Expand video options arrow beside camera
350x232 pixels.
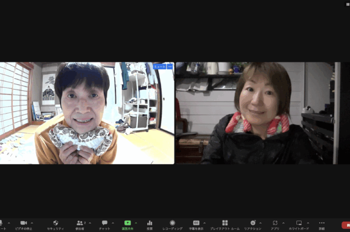[x=32, y=223]
